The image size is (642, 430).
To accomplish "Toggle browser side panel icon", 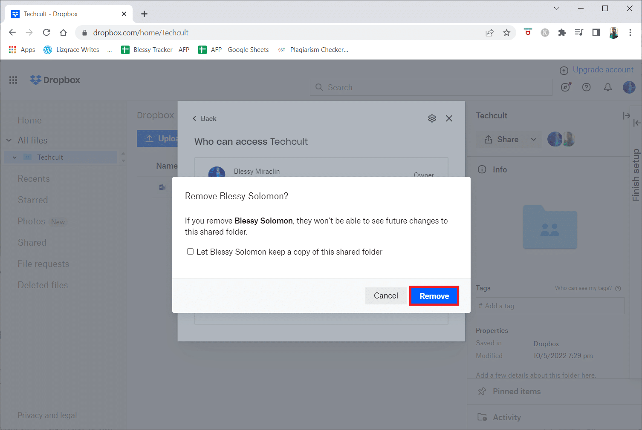I will [x=596, y=32].
